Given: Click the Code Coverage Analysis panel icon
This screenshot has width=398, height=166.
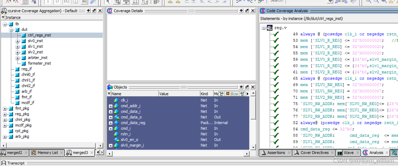Looking at the screenshot, I should pyautogui.click(x=262, y=11).
